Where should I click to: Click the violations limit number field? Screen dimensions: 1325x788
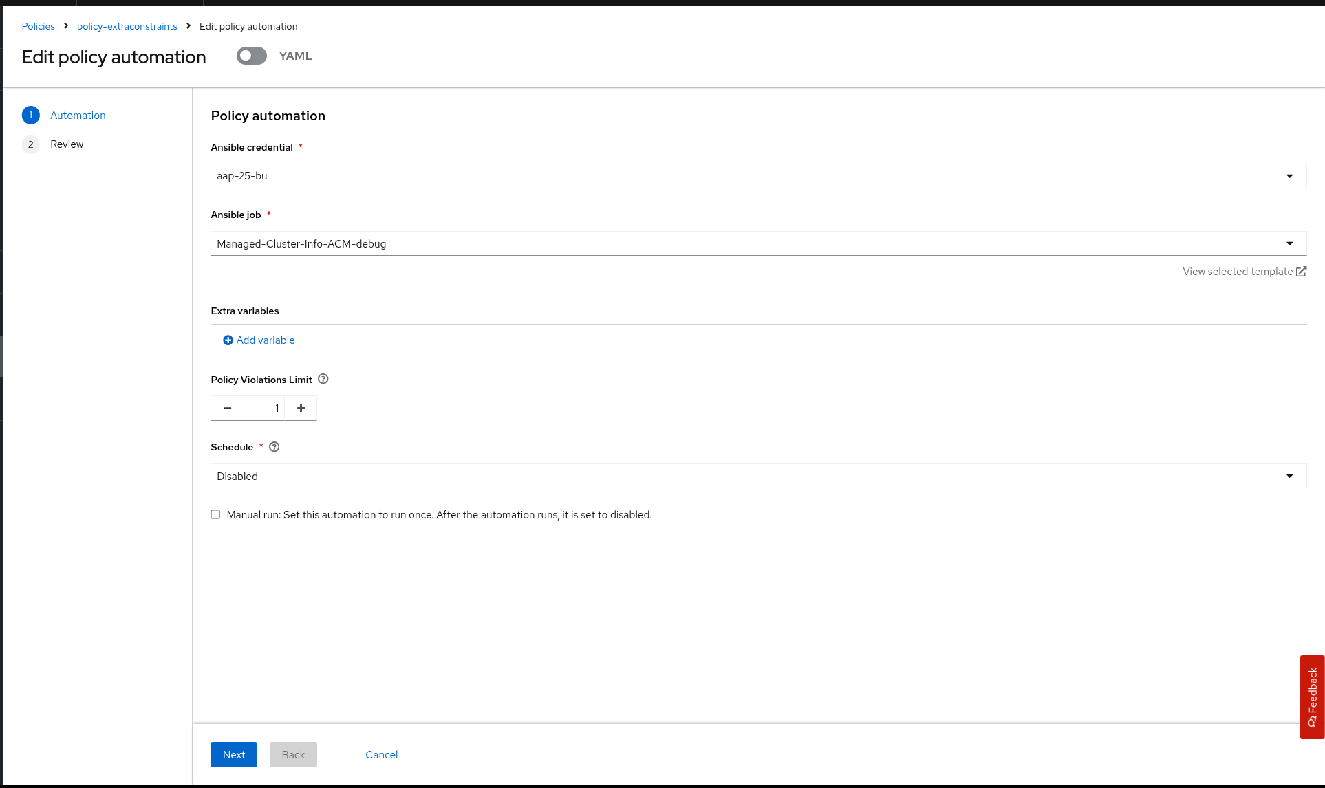coord(264,408)
